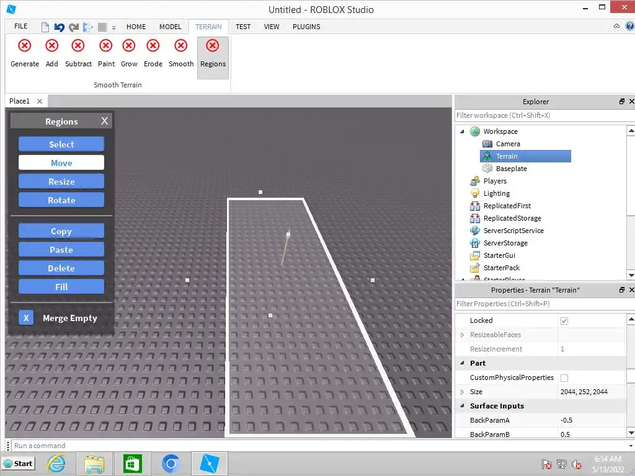This screenshot has width=635, height=476.
Task: Expand the Size property
Action: pos(462,392)
